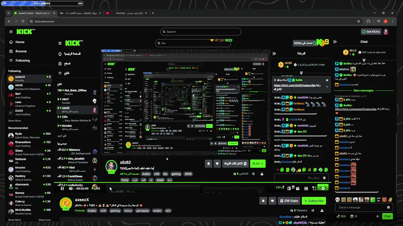Open the Kick hamburger menu
Image resolution: width=403 pixels, height=226 pixels.
[11, 32]
